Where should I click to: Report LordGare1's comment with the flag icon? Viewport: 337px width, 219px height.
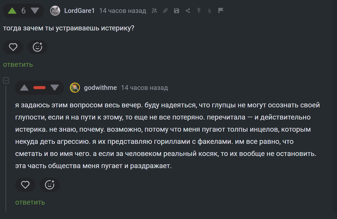pos(220,11)
